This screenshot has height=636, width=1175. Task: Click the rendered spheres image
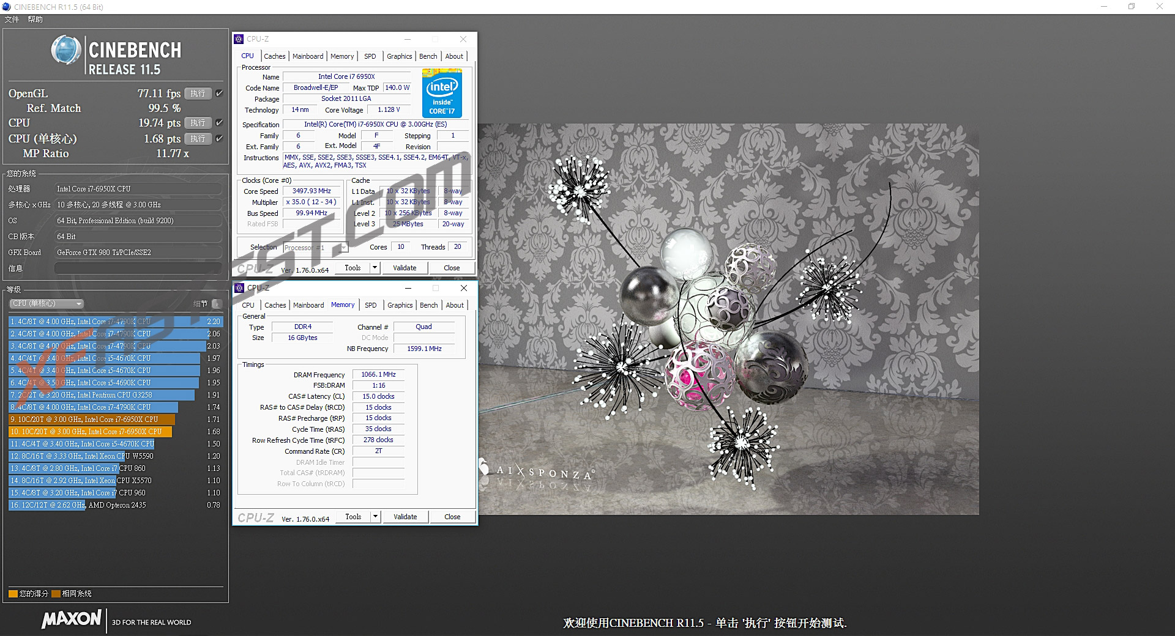point(728,319)
